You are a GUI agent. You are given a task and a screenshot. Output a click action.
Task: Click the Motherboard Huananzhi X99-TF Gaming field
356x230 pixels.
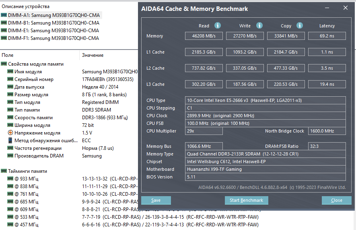[265, 169]
